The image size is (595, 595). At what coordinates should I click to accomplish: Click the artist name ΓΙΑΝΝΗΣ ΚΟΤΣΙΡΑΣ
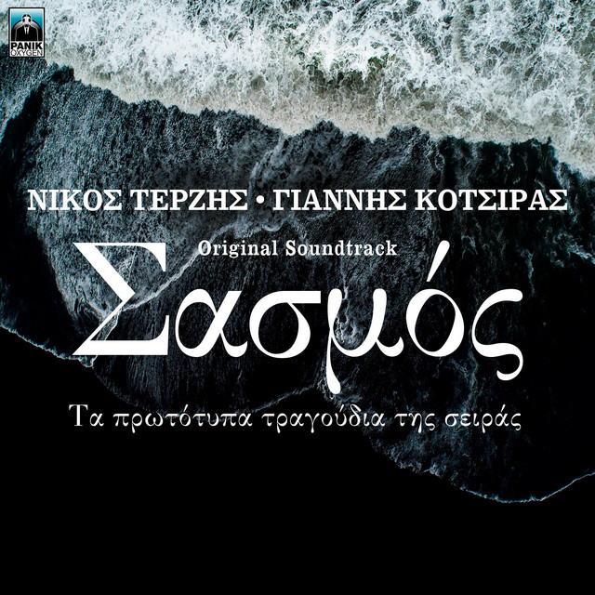[x=420, y=200]
